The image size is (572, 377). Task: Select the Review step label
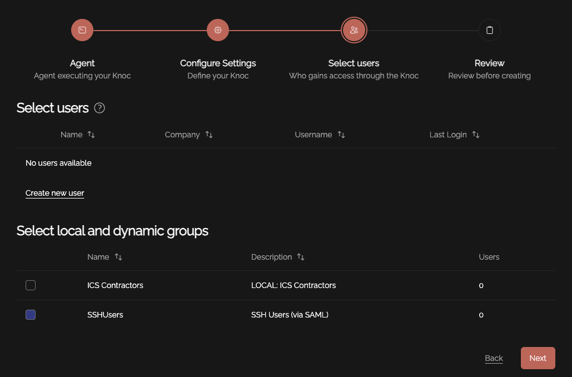tap(490, 63)
